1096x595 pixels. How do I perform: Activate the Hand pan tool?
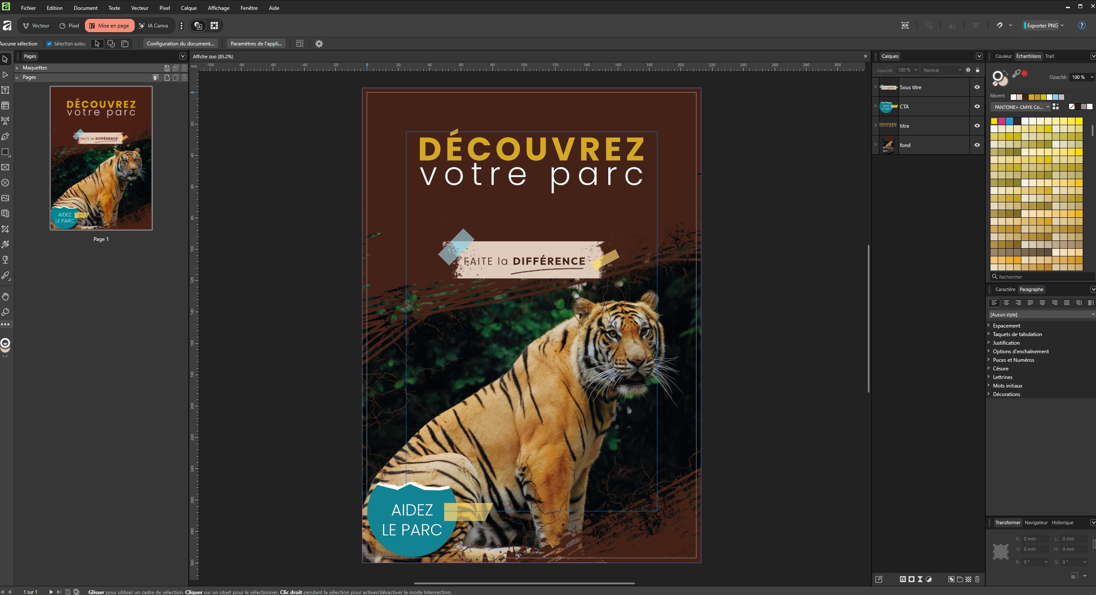tap(6, 297)
